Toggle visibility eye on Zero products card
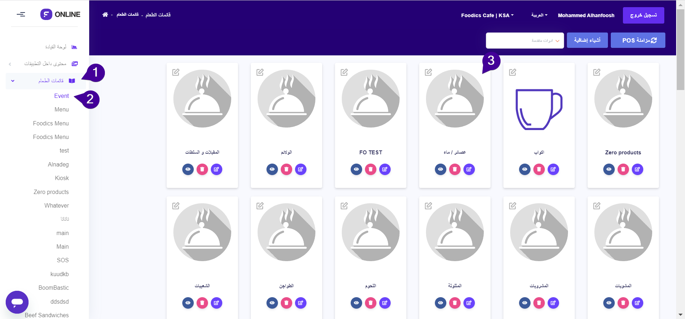This screenshot has height=319, width=685. (x=609, y=169)
